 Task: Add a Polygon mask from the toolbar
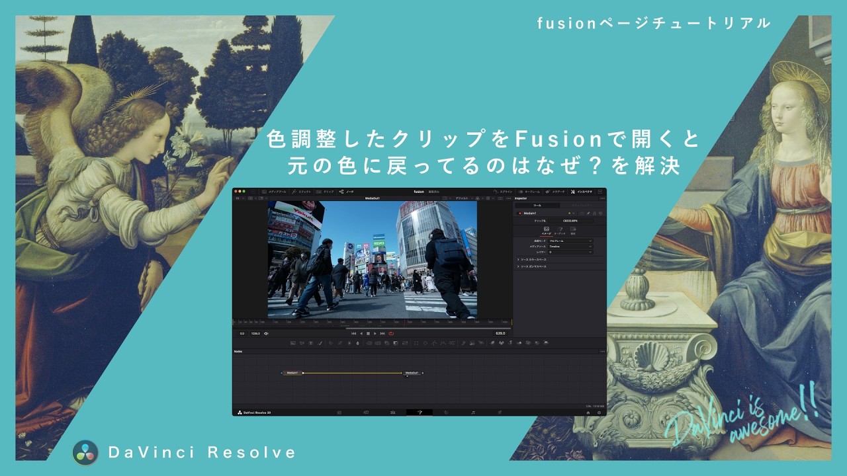coord(434,342)
